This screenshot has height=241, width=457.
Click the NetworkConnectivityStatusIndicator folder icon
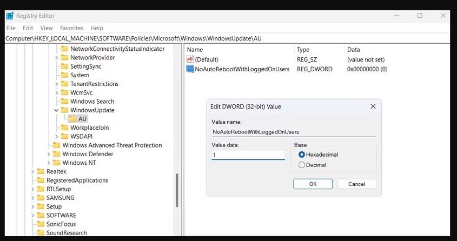pyautogui.click(x=64, y=49)
